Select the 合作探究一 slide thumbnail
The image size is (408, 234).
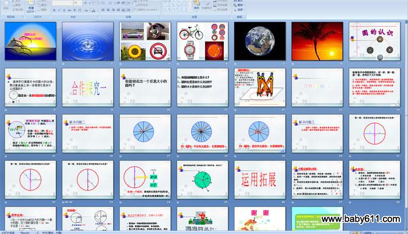[87, 88]
